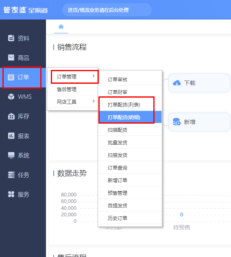Click the 报表 bar chart icon
This screenshot has width=231, height=257.
[11, 136]
